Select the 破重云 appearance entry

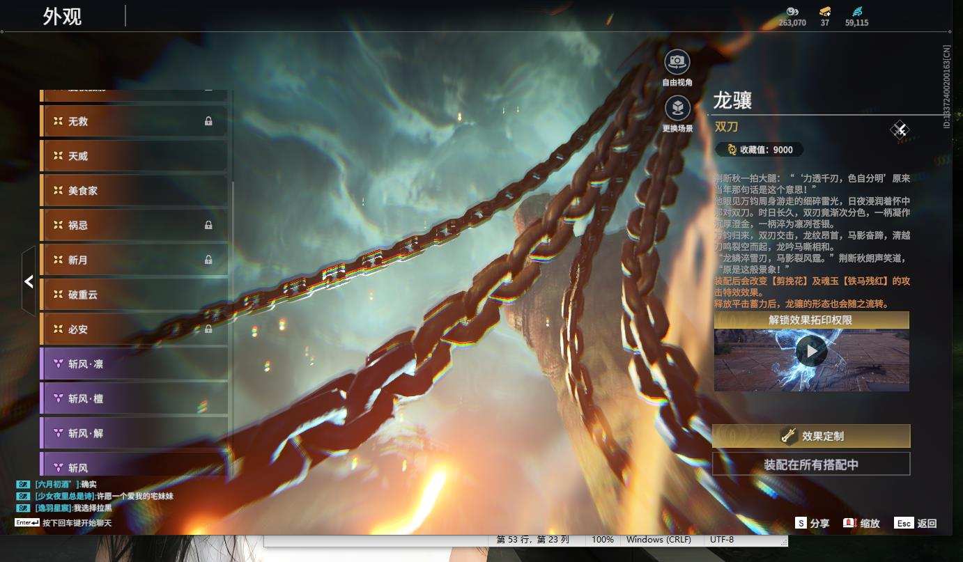(x=134, y=295)
